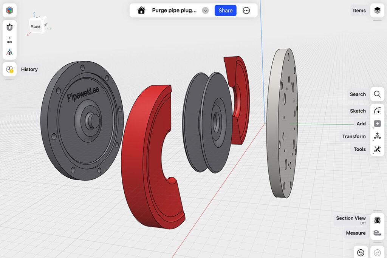Open the more options ellipsis menu
This screenshot has width=387, height=258.
(x=246, y=10)
